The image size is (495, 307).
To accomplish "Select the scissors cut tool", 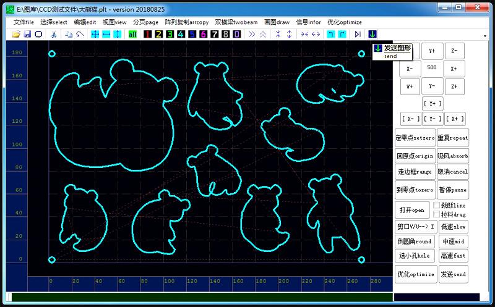I will pos(55,34).
